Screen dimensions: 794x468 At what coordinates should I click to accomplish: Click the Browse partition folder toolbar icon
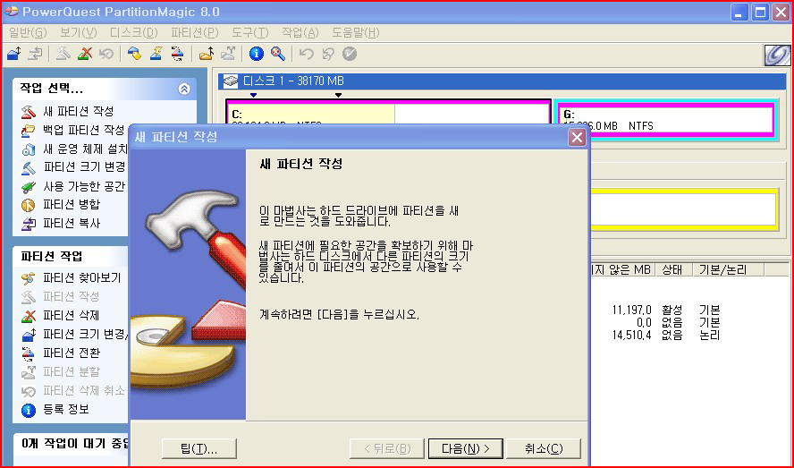pos(206,53)
